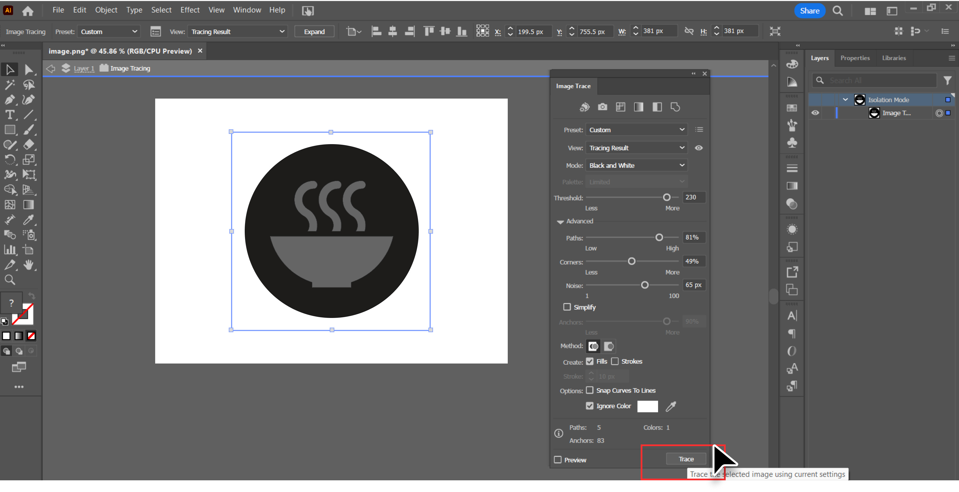Open the Manage Presets icon next to Preset
Image resolution: width=959 pixels, height=492 pixels.
click(699, 129)
